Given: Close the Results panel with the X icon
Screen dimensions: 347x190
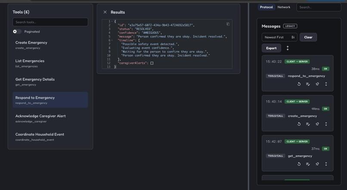Looking at the screenshot, I should [105, 12].
